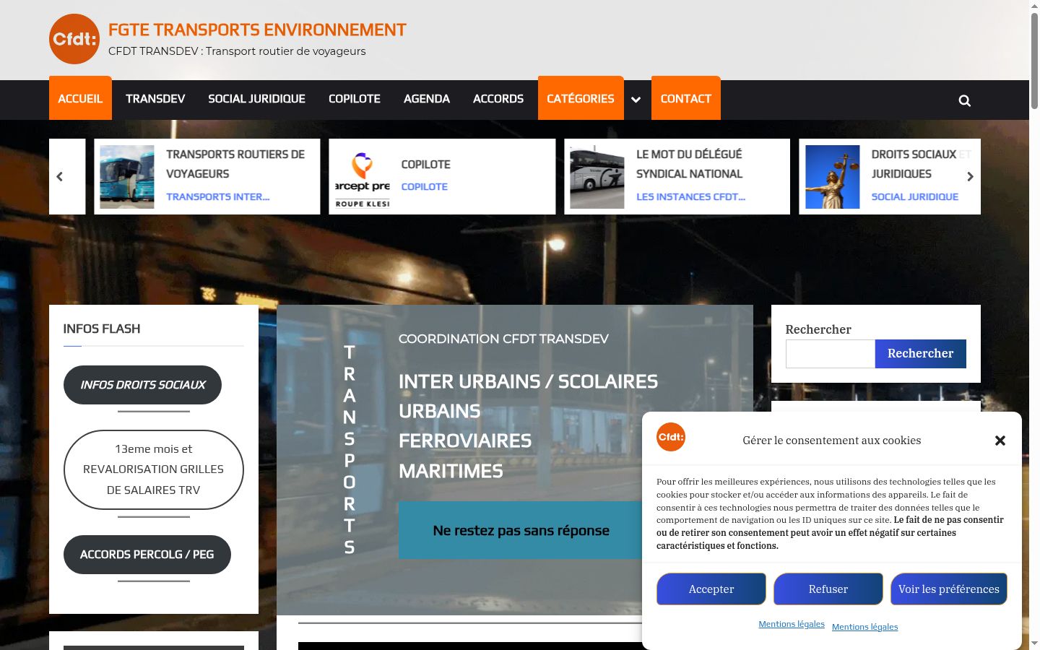Click the CFDT logo in the header
This screenshot has width=1040, height=650.
(74, 39)
